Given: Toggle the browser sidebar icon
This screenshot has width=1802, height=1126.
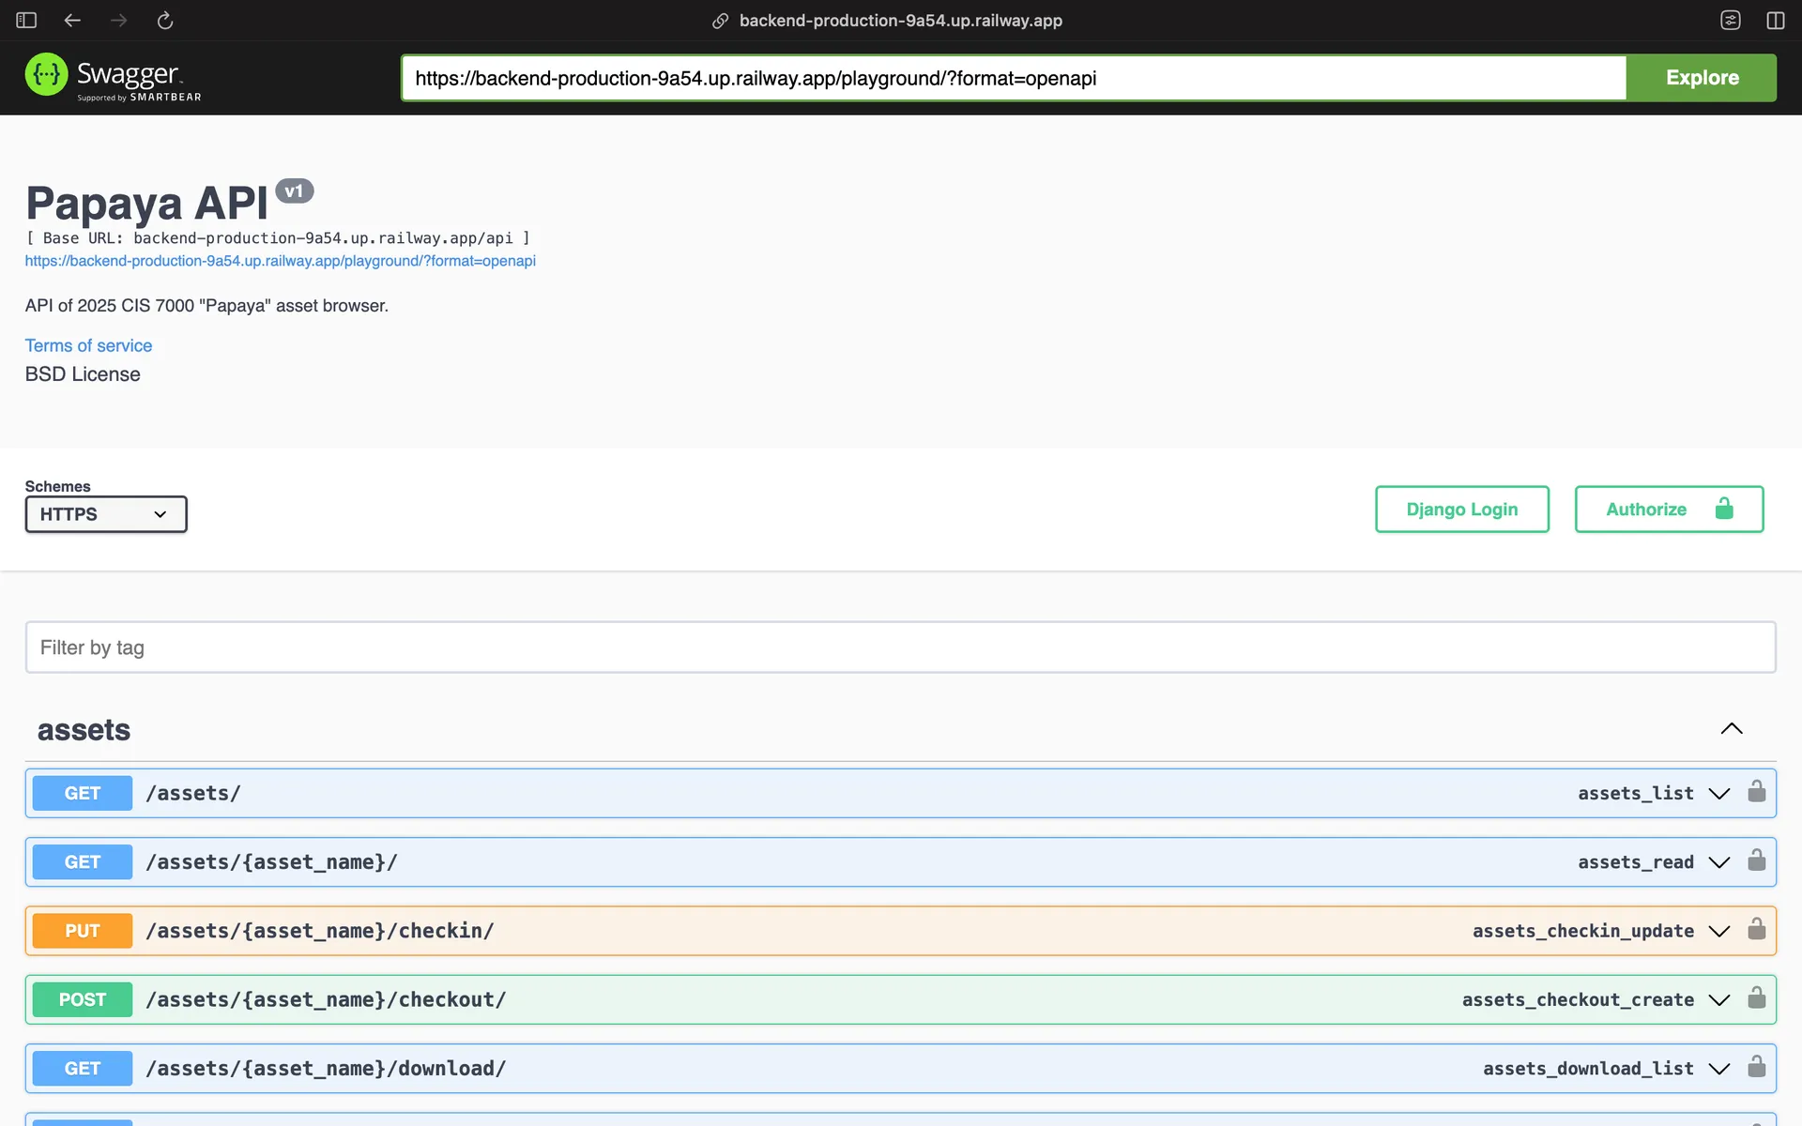Looking at the screenshot, I should click(x=26, y=21).
